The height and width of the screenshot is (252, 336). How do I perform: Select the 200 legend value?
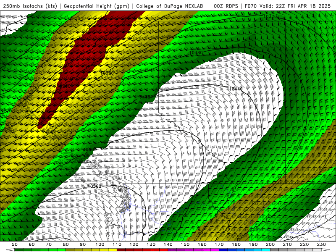click(x=270, y=244)
